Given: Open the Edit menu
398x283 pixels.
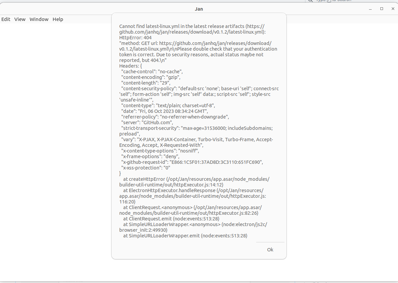Looking at the screenshot, I should (x=6, y=19).
